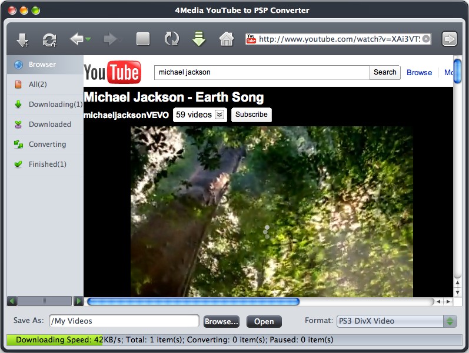Open the Format PS3 DivX Video dropdown
This screenshot has width=469, height=353.
397,321
